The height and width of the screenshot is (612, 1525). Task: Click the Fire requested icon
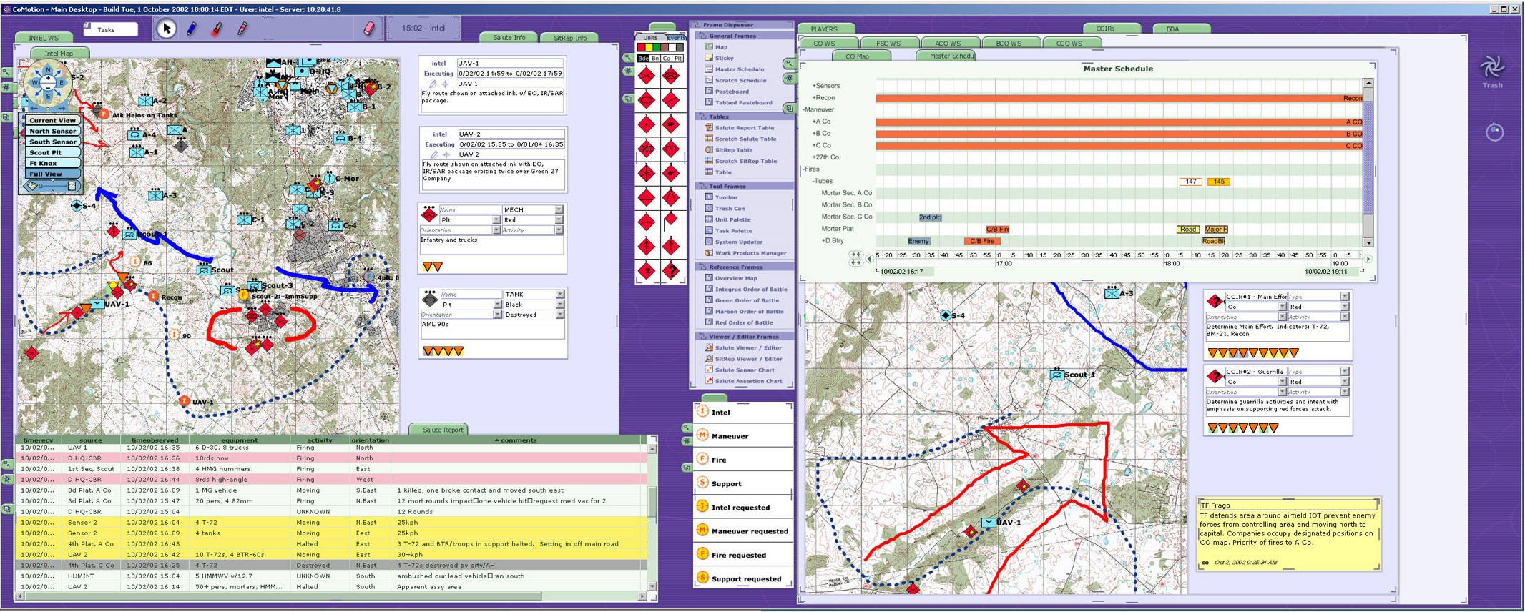point(702,555)
